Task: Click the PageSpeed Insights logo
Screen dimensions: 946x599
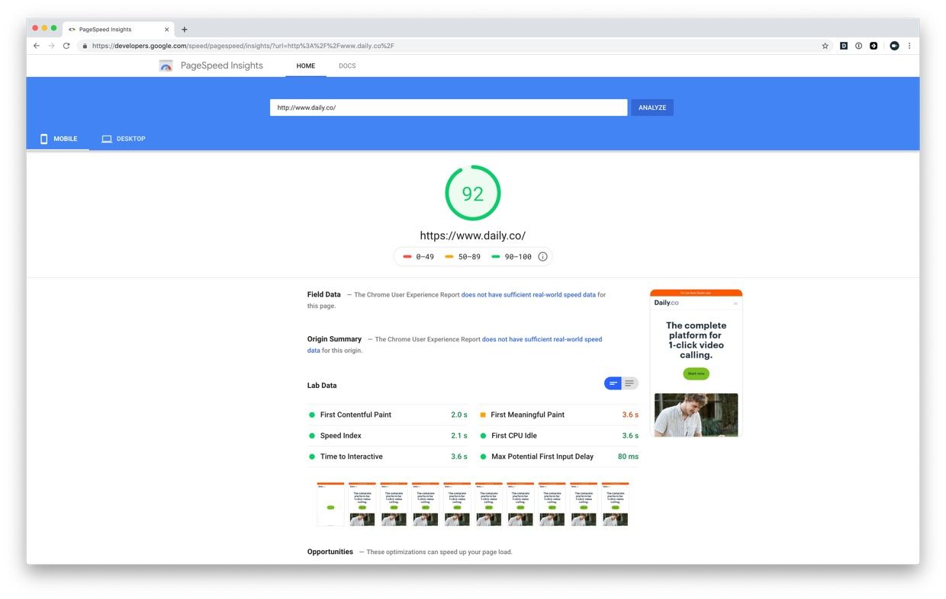Action: pyautogui.click(x=166, y=66)
